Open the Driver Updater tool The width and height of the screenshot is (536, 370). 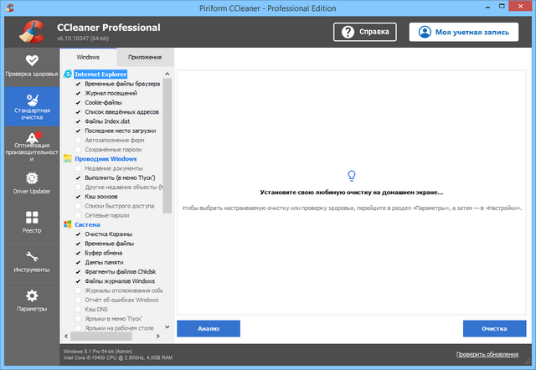[x=30, y=183]
